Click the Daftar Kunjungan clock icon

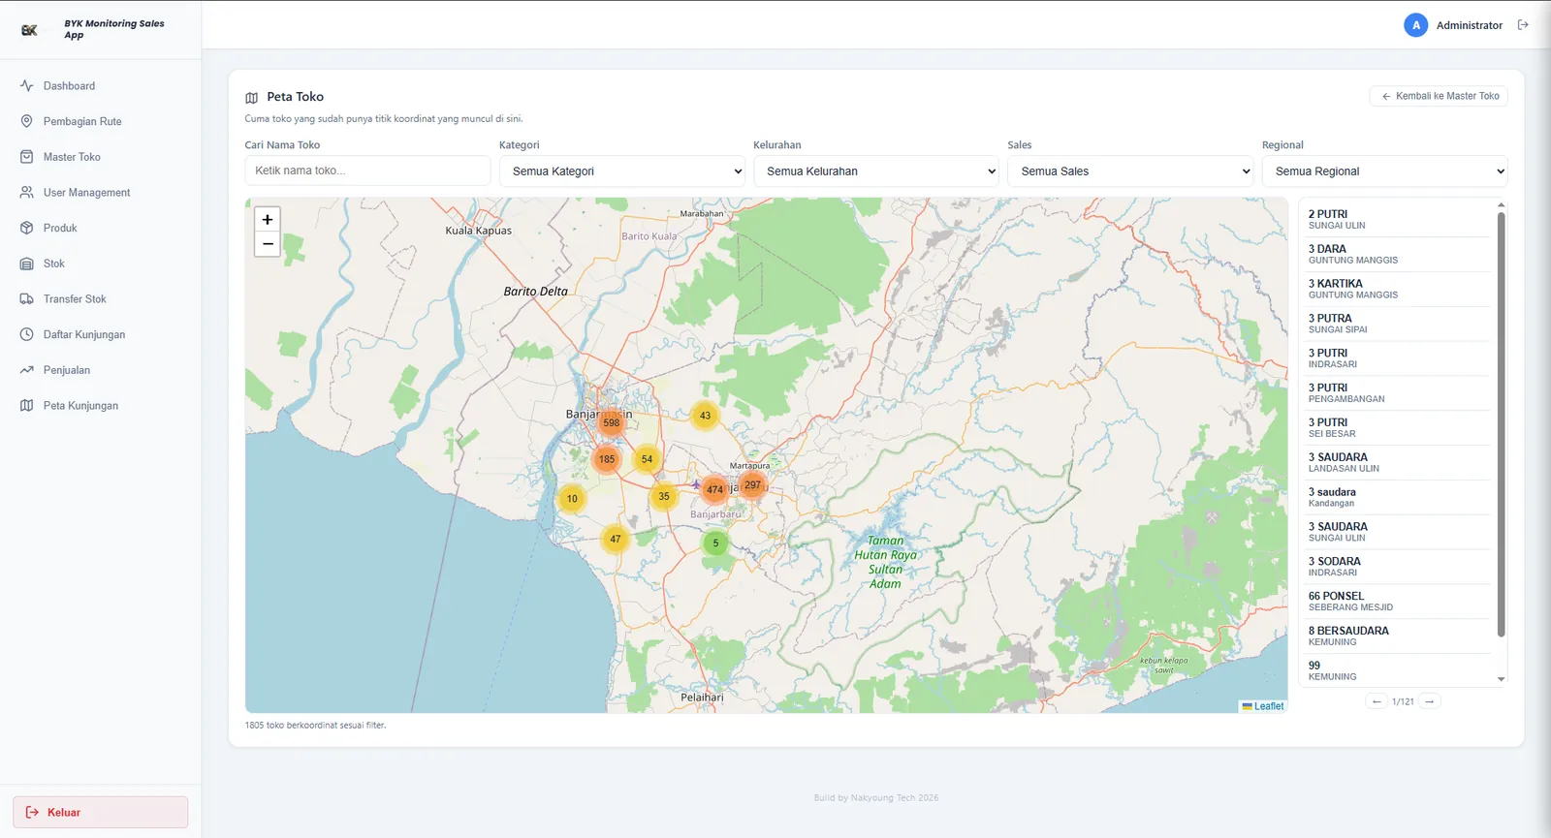click(26, 334)
